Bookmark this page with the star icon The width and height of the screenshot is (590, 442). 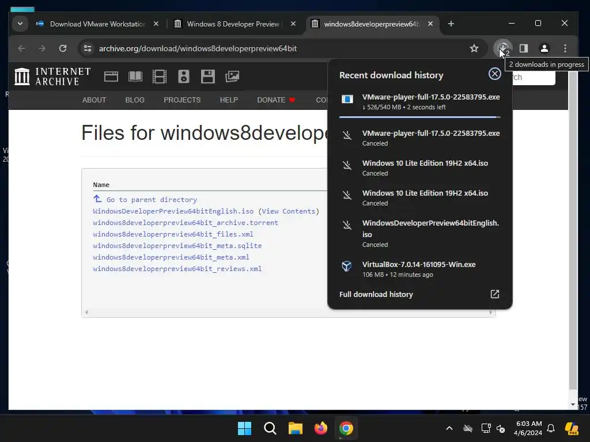tap(474, 48)
